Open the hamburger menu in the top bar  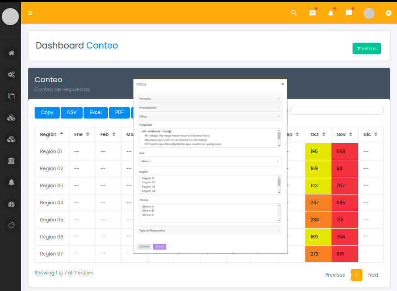(x=30, y=13)
